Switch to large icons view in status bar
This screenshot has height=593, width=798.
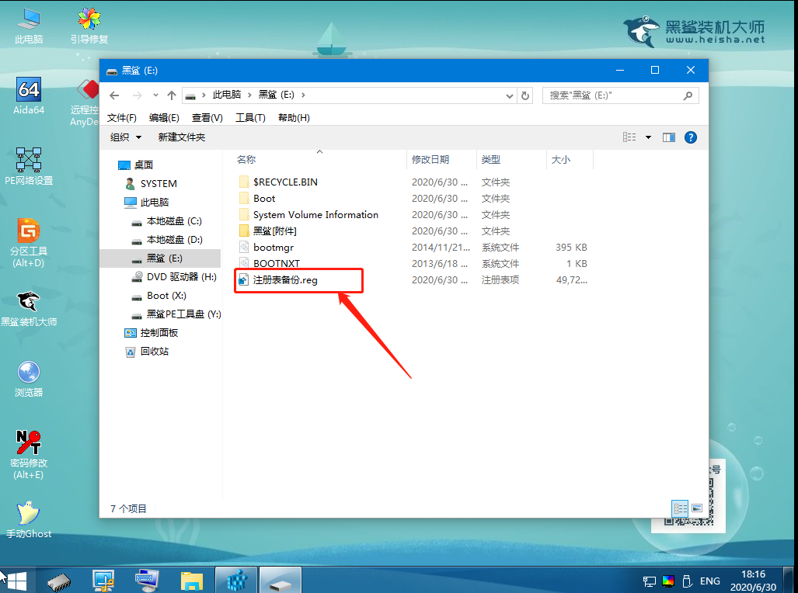pyautogui.click(x=697, y=508)
